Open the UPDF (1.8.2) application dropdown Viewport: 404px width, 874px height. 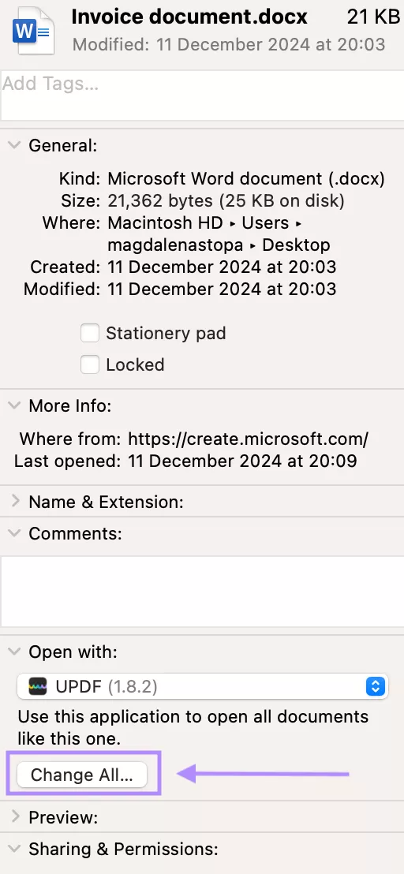coord(202,686)
